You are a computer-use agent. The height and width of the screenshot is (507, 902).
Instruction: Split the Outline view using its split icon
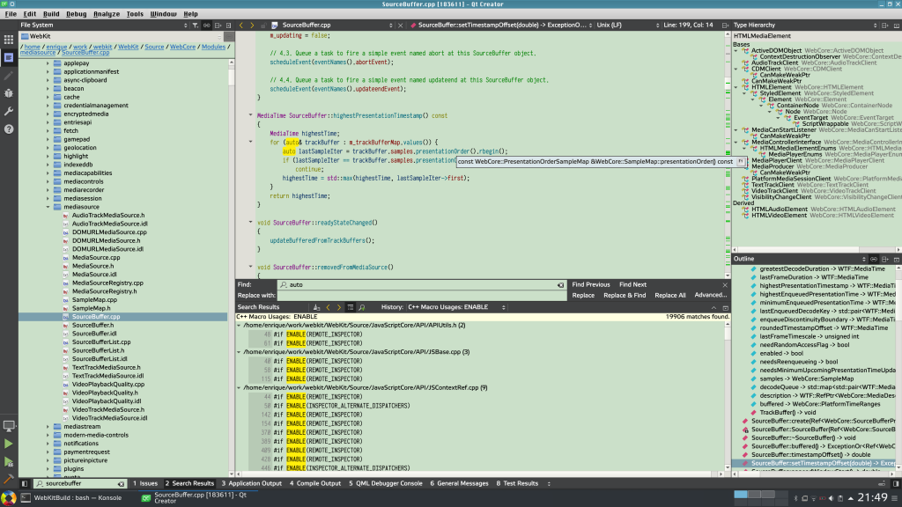click(886, 258)
